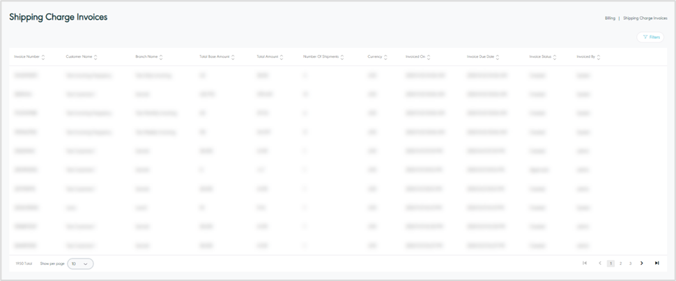Open the Show per page dropdown
This screenshot has height=281, width=676.
[80, 264]
